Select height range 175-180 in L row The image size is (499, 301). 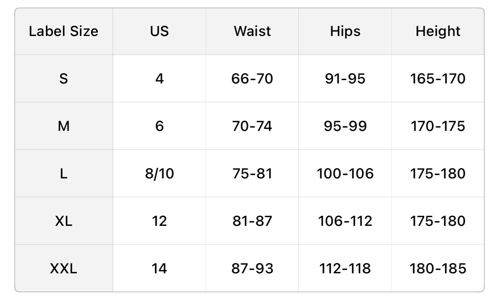click(438, 174)
